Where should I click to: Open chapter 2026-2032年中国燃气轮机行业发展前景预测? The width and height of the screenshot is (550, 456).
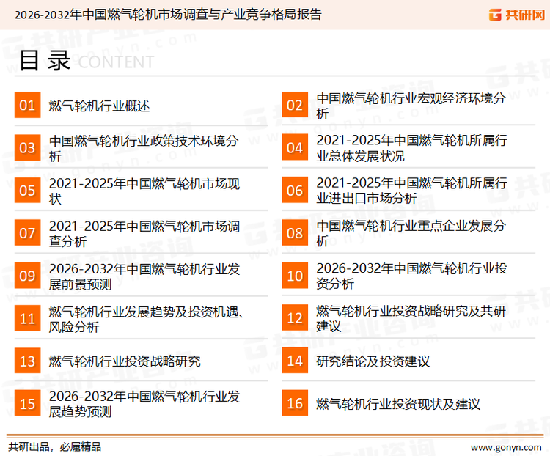click(144, 276)
